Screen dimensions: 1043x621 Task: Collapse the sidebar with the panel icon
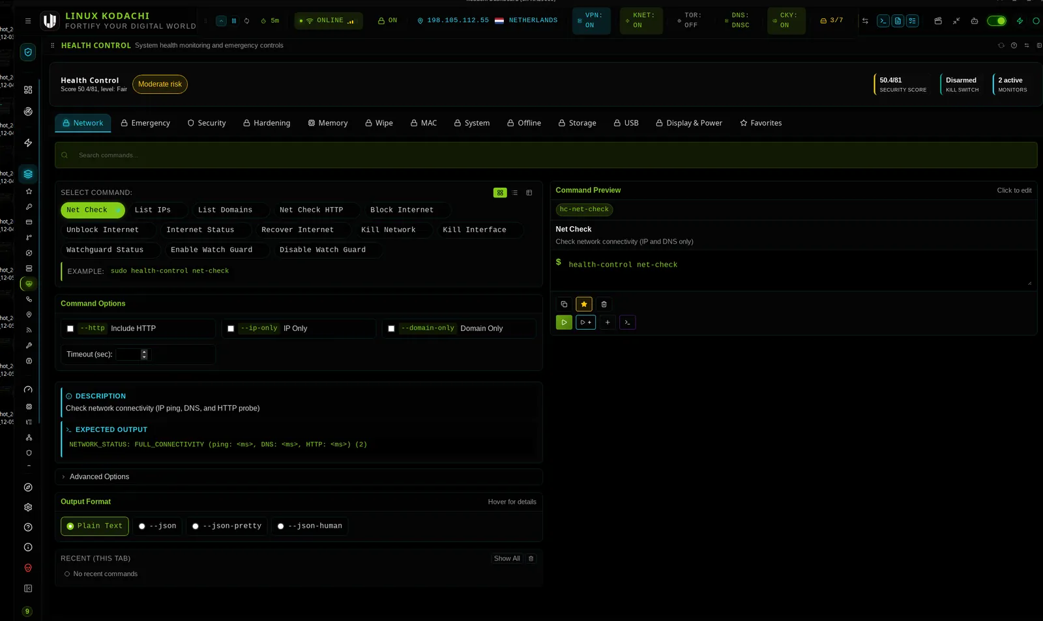(28, 588)
